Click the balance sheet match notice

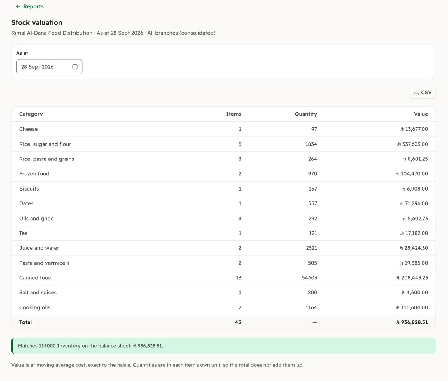click(x=223, y=346)
